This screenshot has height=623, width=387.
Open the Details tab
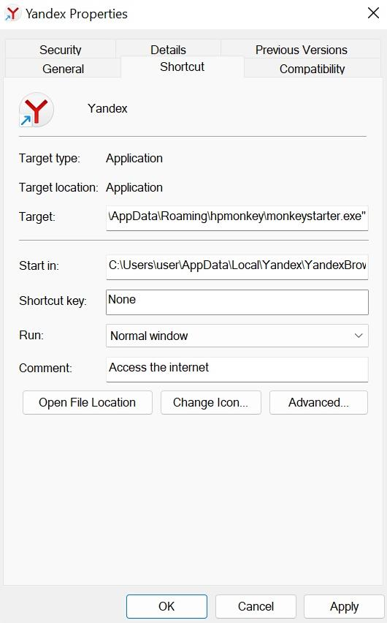point(168,50)
